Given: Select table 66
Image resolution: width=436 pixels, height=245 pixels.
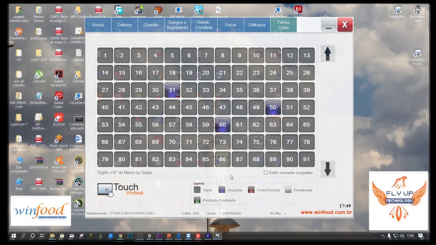Looking at the screenshot, I should click(105, 142).
